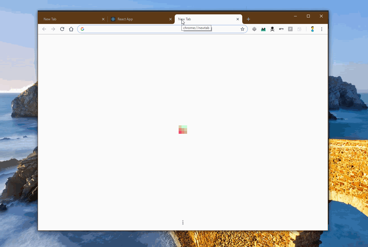The width and height of the screenshot is (368, 247).
Task: Open the Google search engine icon in address bar
Action: tap(82, 29)
